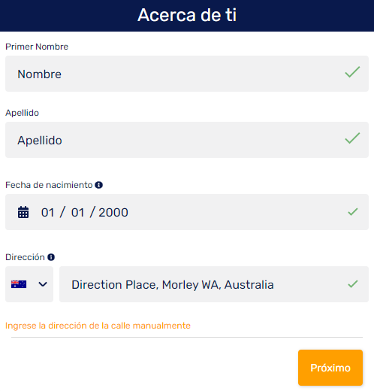This screenshot has width=374, height=391.
Task: Click green checkmark in Nombre field
Action: coord(352,72)
